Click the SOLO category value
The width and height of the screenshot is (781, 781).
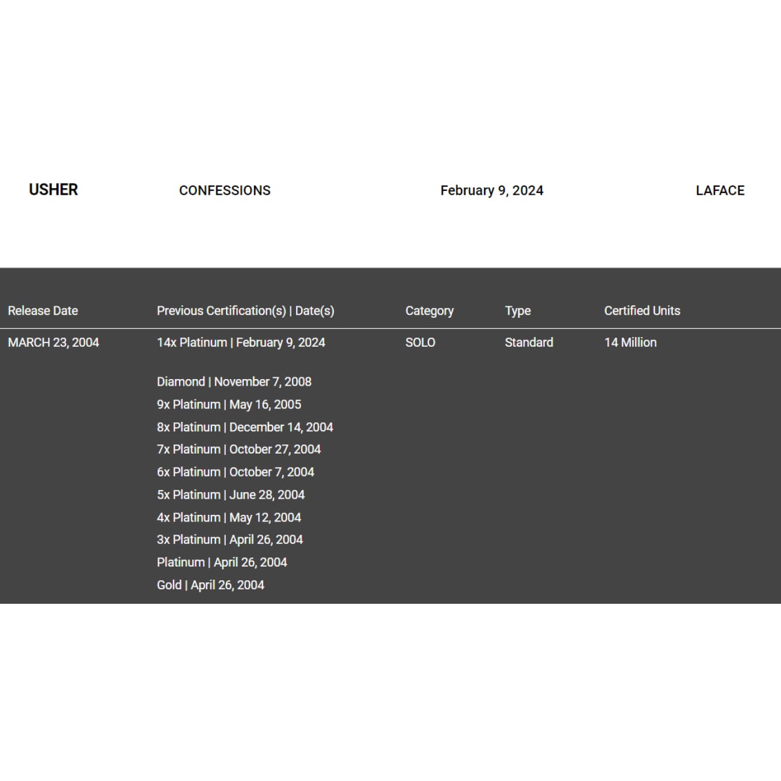[421, 342]
